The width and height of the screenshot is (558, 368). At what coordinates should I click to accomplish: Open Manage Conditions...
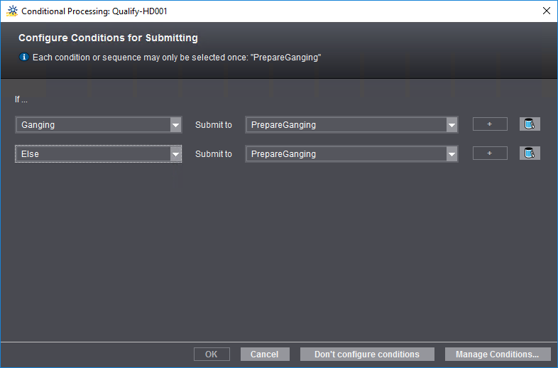click(497, 354)
